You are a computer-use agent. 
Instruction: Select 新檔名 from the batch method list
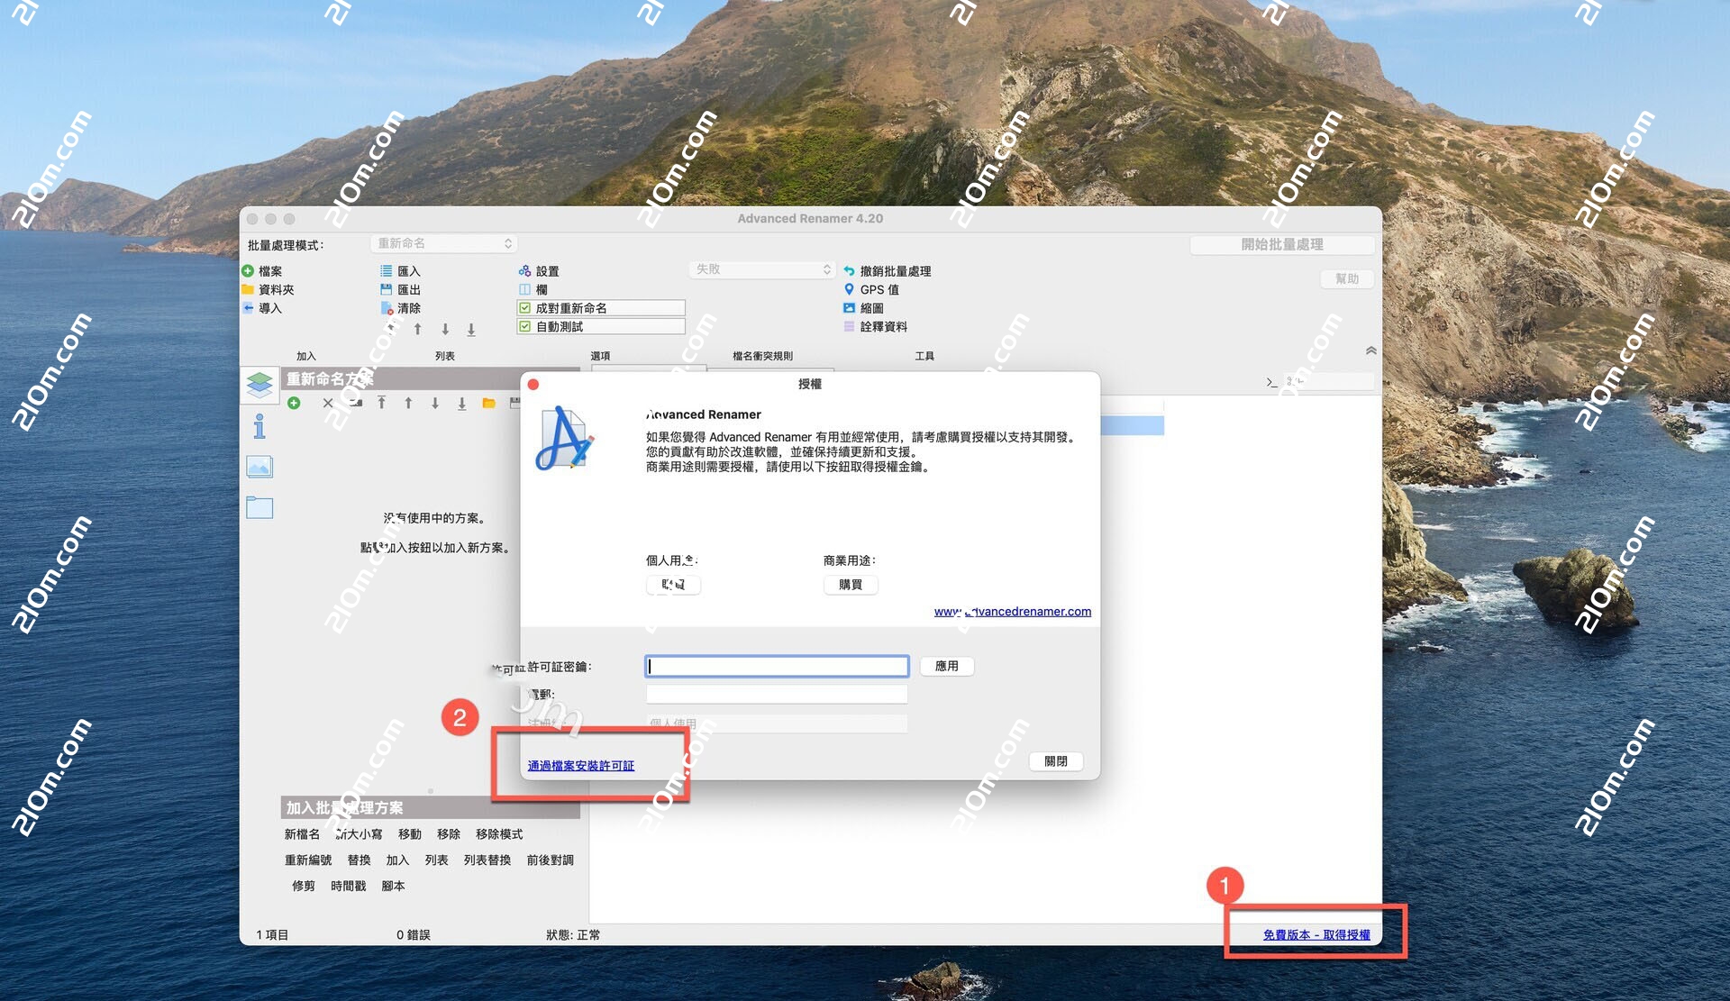click(303, 834)
